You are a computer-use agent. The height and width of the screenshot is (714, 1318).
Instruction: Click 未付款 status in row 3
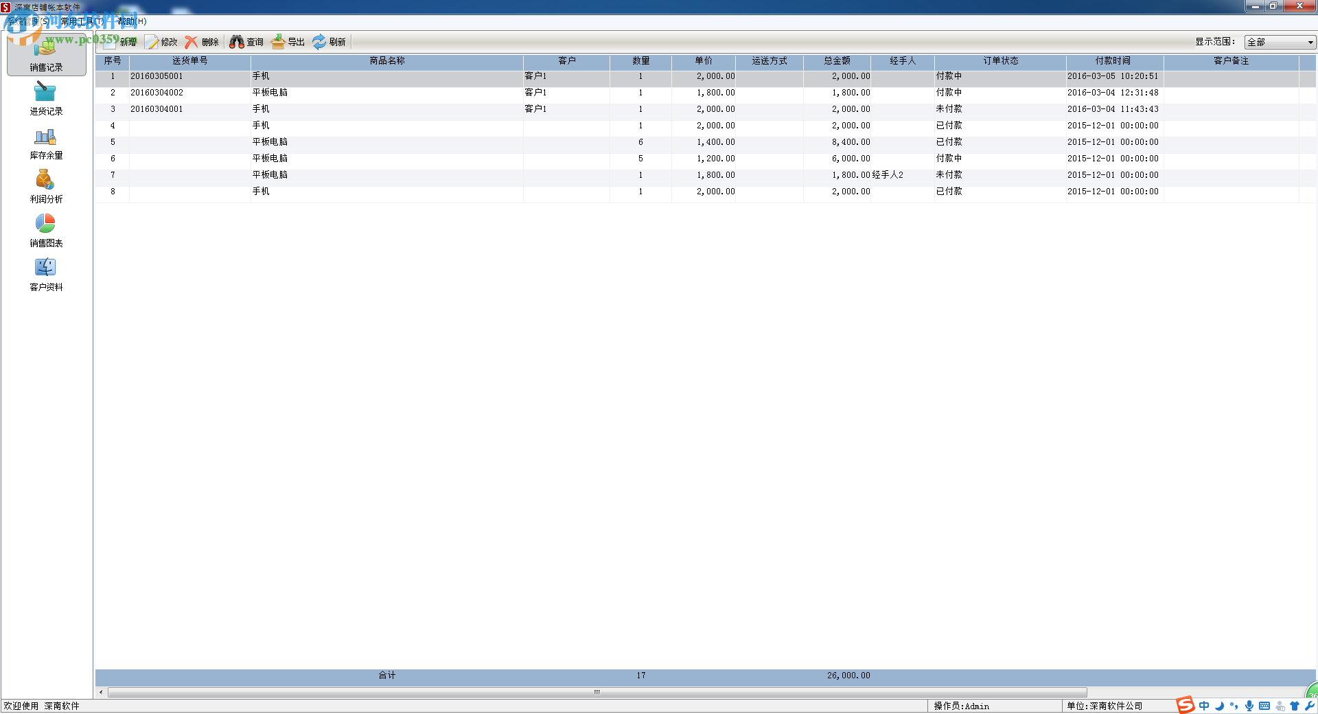[949, 109]
